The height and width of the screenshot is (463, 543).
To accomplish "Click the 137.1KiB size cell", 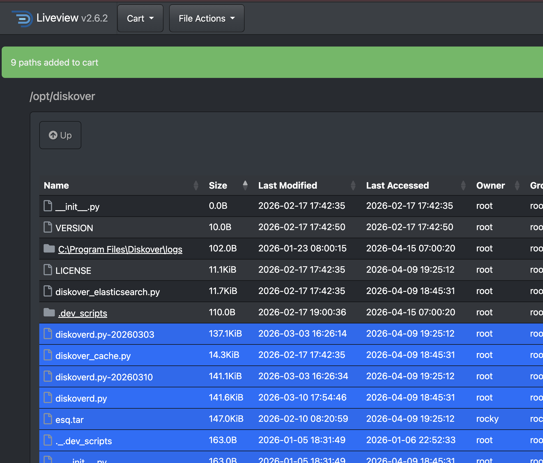I will [226, 334].
